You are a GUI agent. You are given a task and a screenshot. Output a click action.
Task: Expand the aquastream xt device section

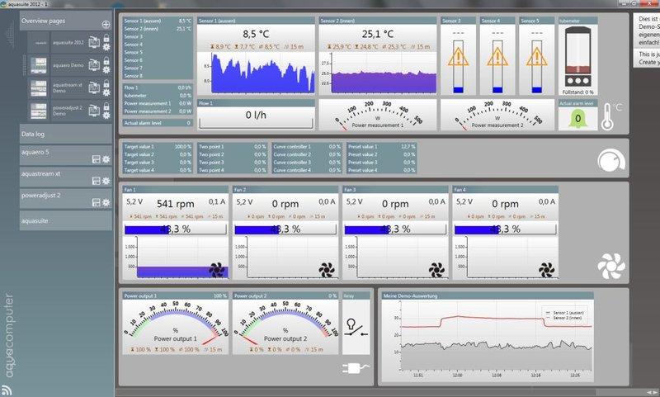coord(65,177)
